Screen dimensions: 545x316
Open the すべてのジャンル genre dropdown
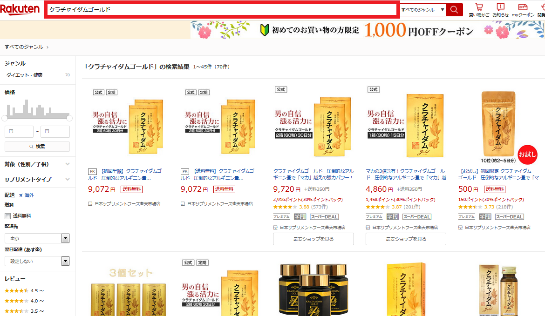422,10
